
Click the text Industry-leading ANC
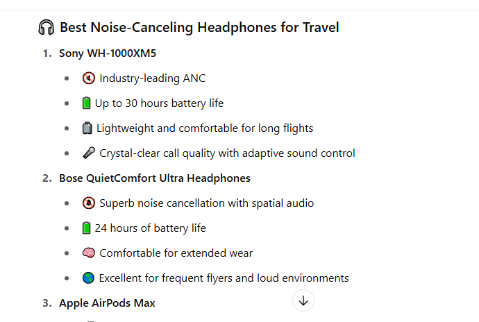pos(153,78)
